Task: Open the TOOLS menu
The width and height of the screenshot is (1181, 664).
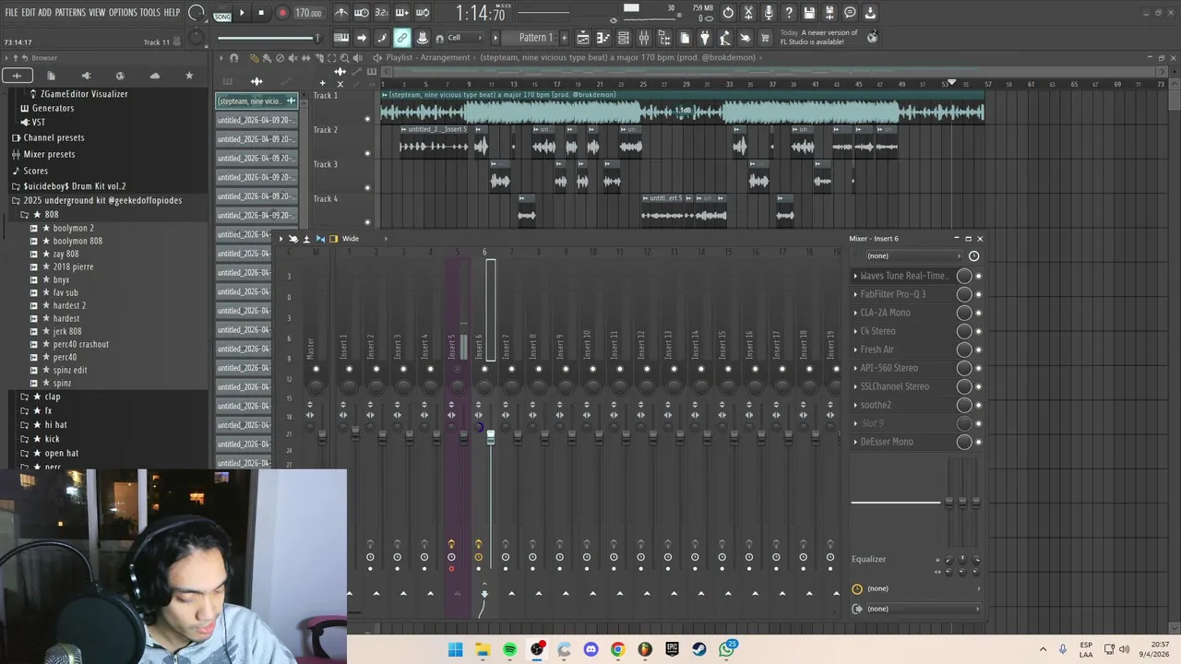Action: click(x=150, y=13)
